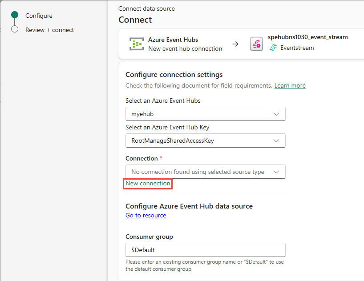Select the Configure step circle
Viewport: 364px width, 281px height.
point(15,15)
